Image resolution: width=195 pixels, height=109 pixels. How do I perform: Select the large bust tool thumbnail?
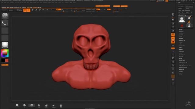click(182, 20)
